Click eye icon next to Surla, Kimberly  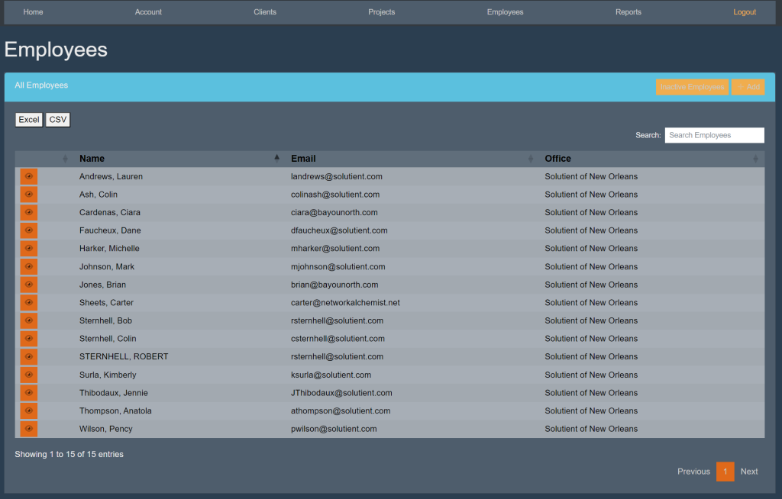point(28,375)
